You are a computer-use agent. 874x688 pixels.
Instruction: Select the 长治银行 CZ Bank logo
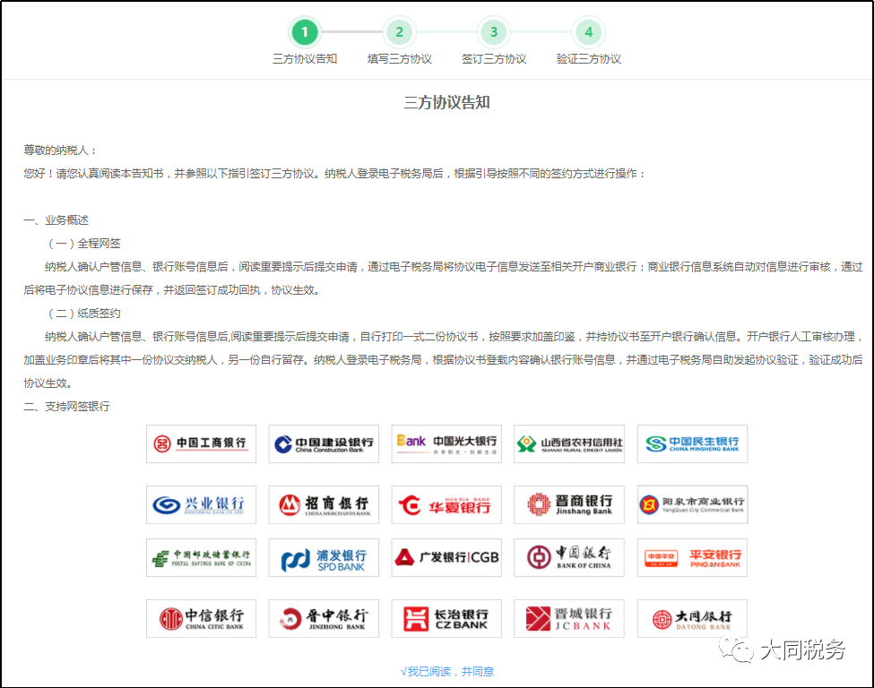pyautogui.click(x=446, y=618)
